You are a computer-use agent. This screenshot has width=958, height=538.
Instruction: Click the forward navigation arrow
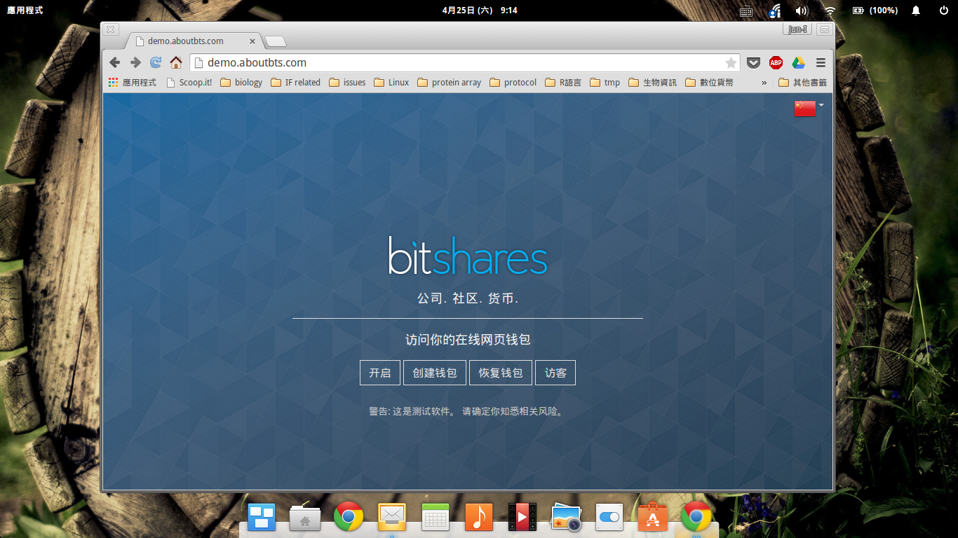coord(135,62)
